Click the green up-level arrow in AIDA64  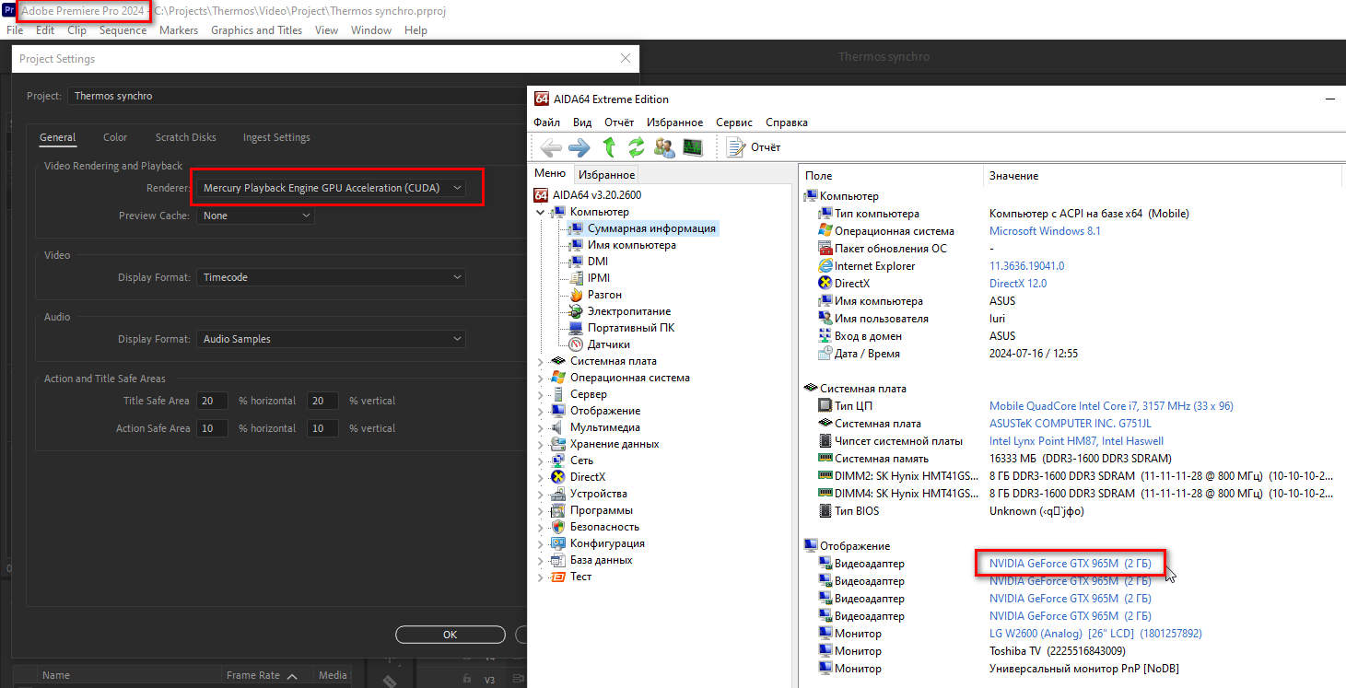(x=609, y=146)
